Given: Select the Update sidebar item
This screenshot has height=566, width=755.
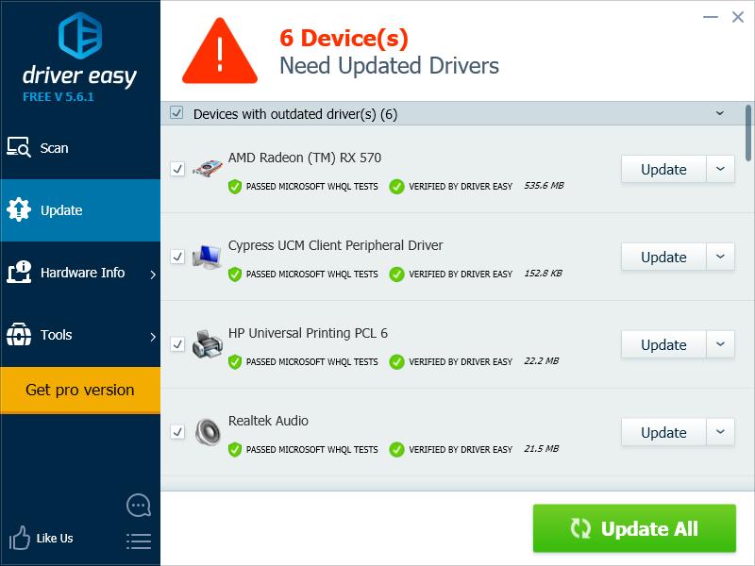Looking at the screenshot, I should click(x=80, y=209).
